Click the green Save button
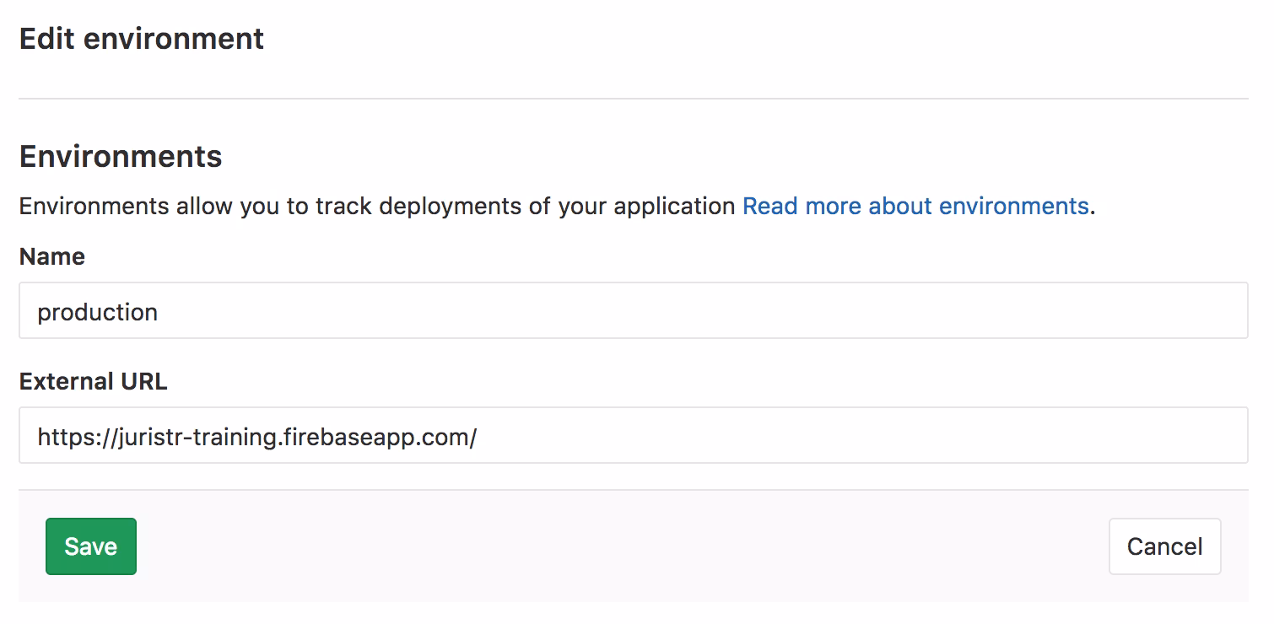 point(90,546)
